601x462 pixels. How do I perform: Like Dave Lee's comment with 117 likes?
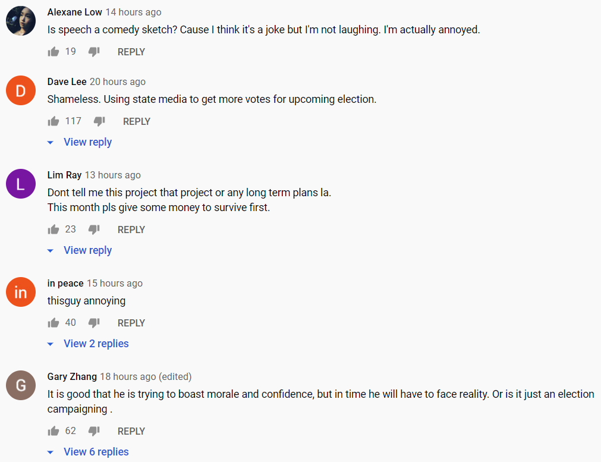tap(54, 121)
